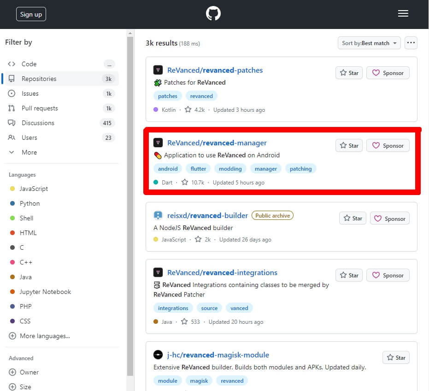Click the j-hc avatar icon
The height and width of the screenshot is (391, 429).
158,355
